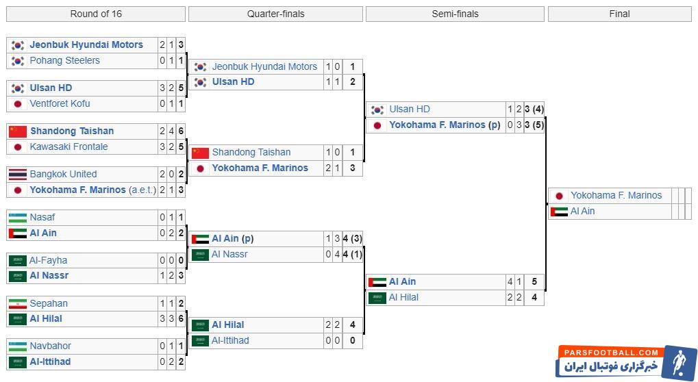Open Al Hilal link in the Semi-finals column
Image resolution: width=698 pixels, height=382 pixels.
click(x=403, y=297)
